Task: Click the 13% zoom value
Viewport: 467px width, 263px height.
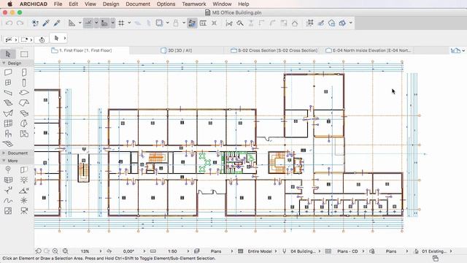Action: click(x=85, y=251)
